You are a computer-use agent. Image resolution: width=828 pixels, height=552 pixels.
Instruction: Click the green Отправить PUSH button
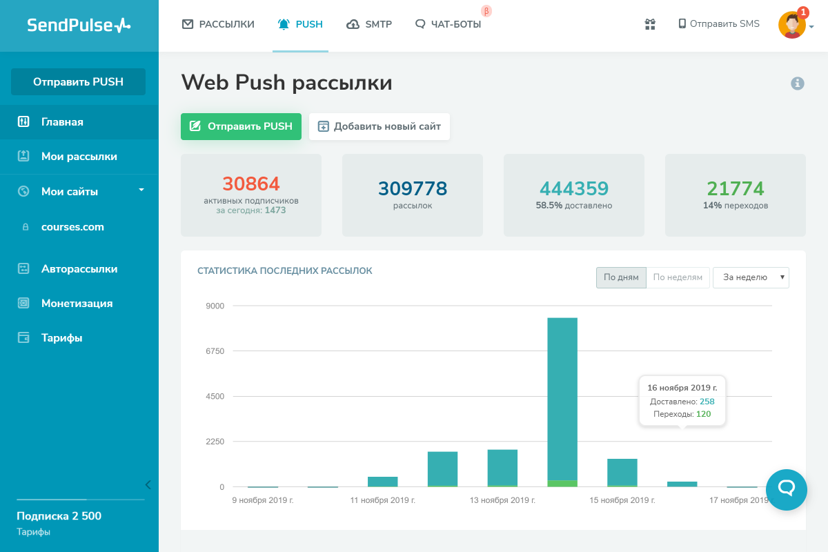pos(241,126)
